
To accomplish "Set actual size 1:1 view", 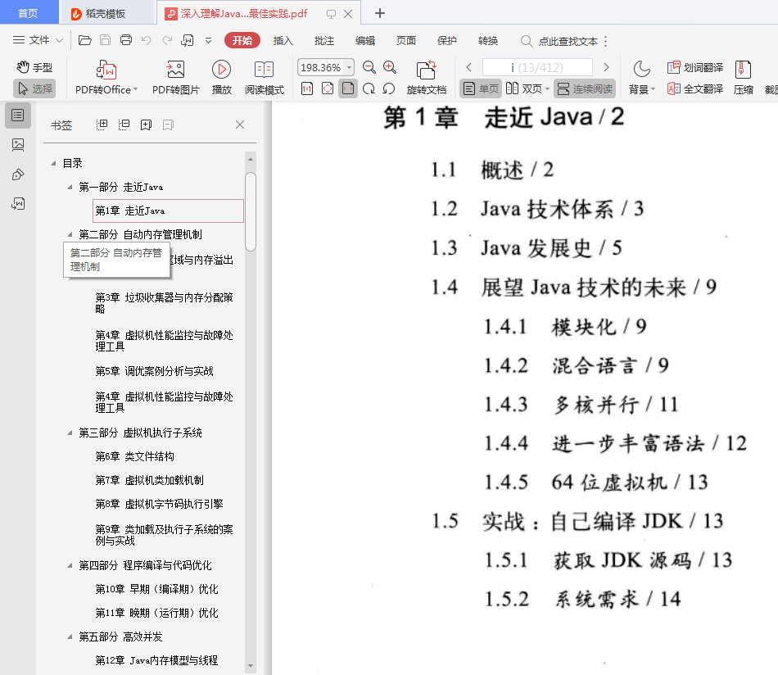I will click(307, 88).
